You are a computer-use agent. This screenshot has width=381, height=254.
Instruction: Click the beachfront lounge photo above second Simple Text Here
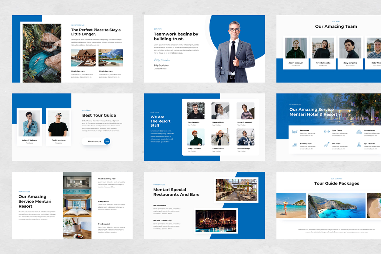point(111,58)
